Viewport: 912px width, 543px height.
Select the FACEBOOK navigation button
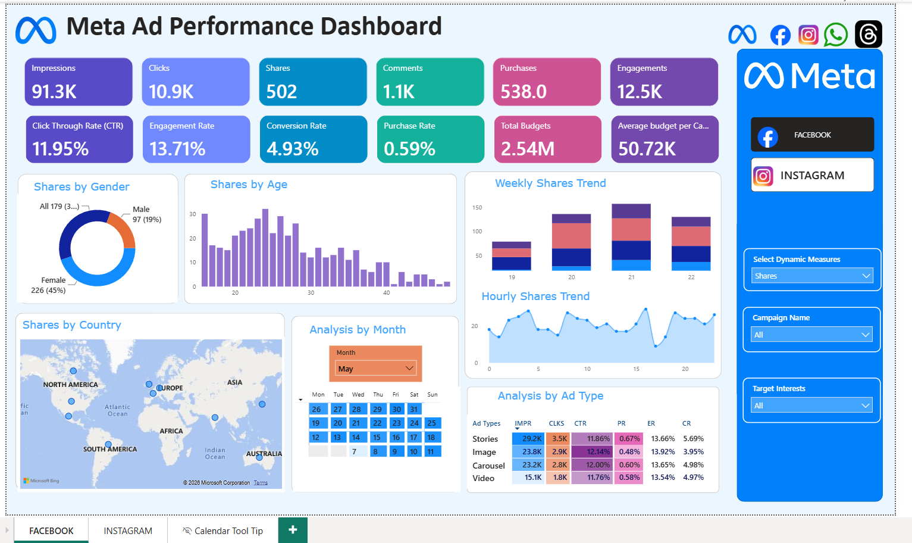point(812,135)
